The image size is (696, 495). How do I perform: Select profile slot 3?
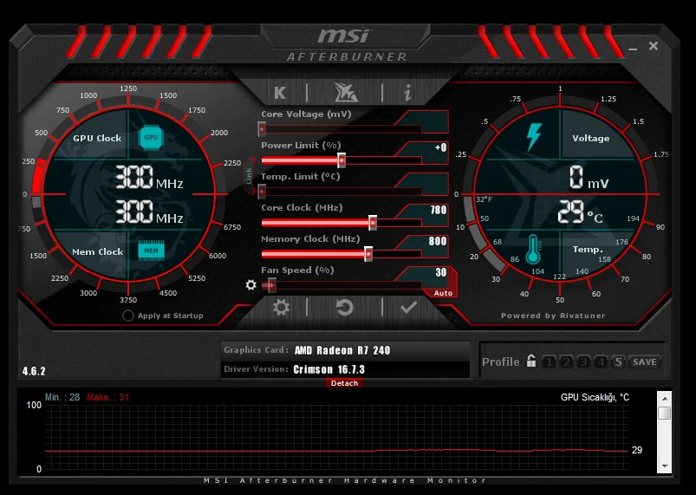click(583, 361)
